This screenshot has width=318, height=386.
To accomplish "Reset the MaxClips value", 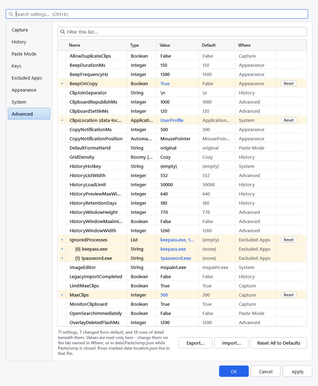I will coord(288,295).
